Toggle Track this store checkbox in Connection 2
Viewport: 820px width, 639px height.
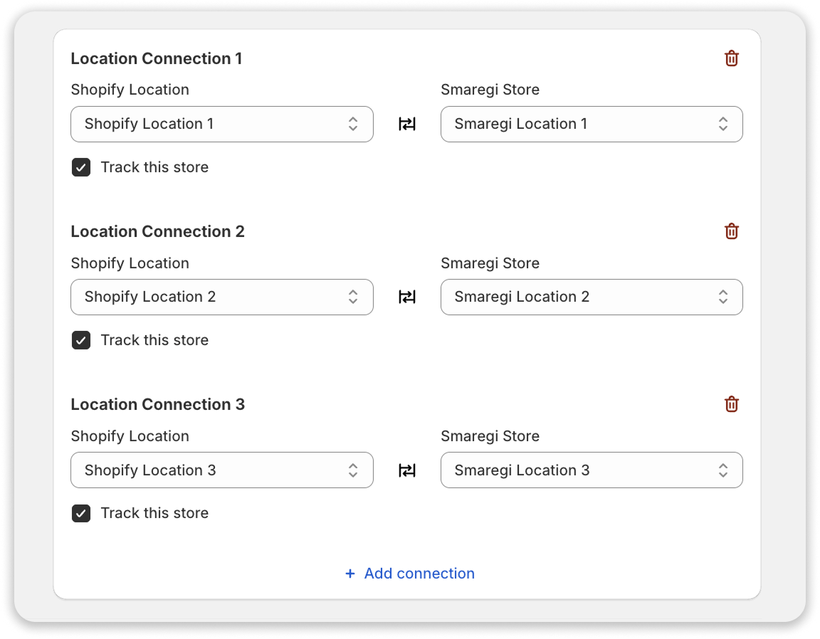[81, 340]
